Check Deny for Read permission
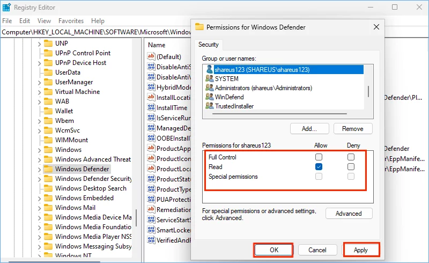 pos(351,166)
